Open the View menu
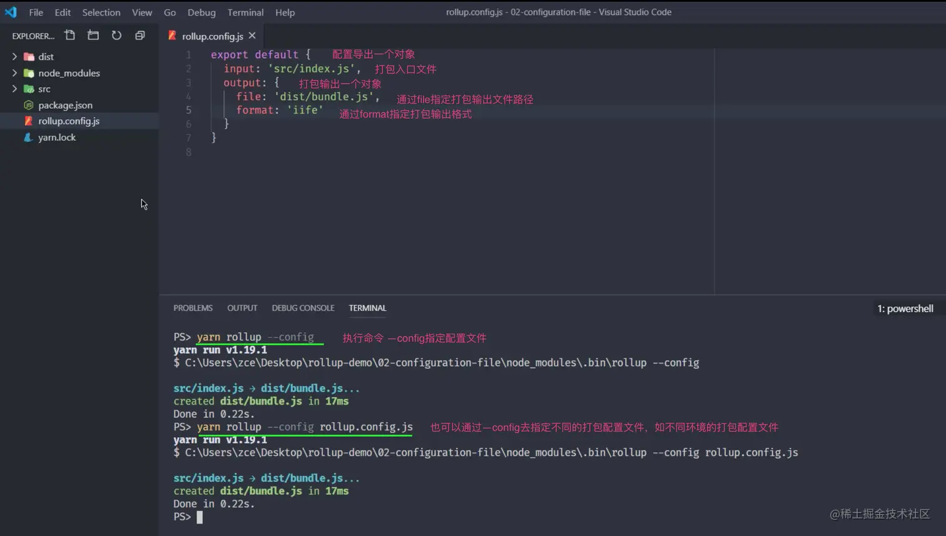Viewport: 946px width, 536px height. [142, 13]
